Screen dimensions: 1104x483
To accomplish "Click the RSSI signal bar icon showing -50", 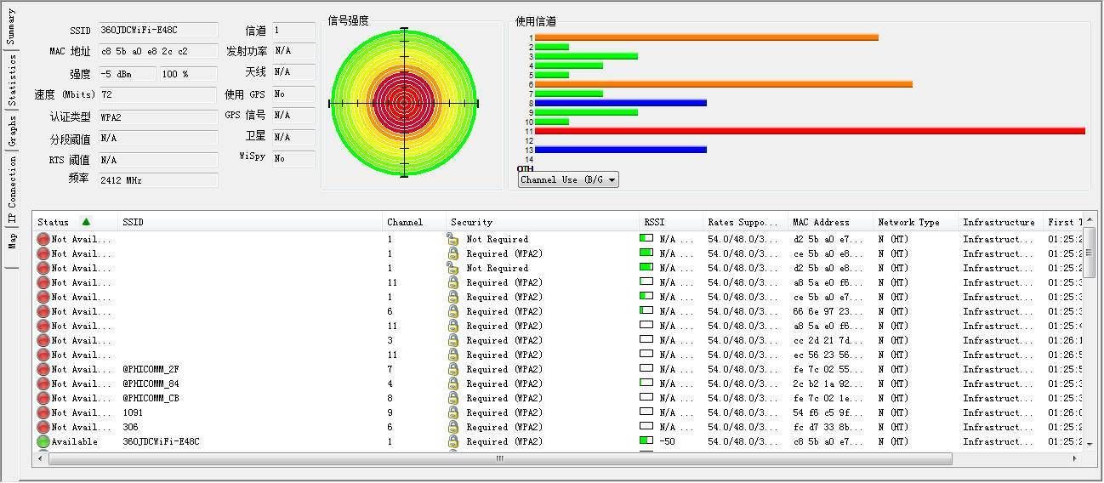I will point(646,441).
